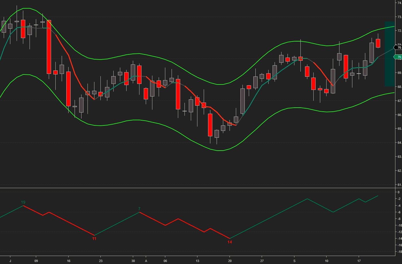The height and width of the screenshot is (264, 402).
Task: Click the 66 level on the price axis
Action: point(400,115)
